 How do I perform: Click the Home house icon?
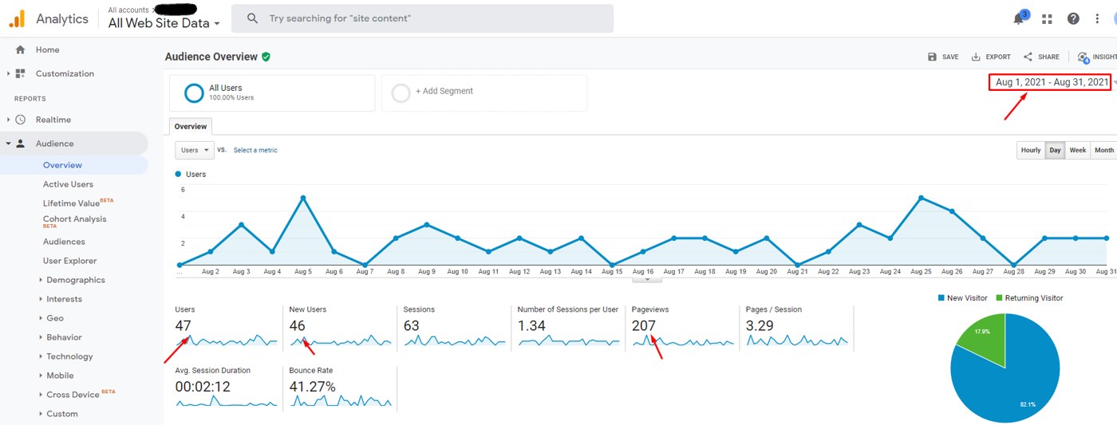tap(21, 49)
